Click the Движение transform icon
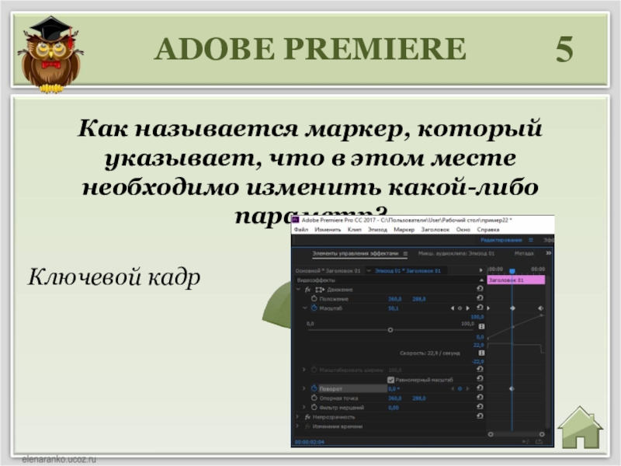 click(320, 290)
